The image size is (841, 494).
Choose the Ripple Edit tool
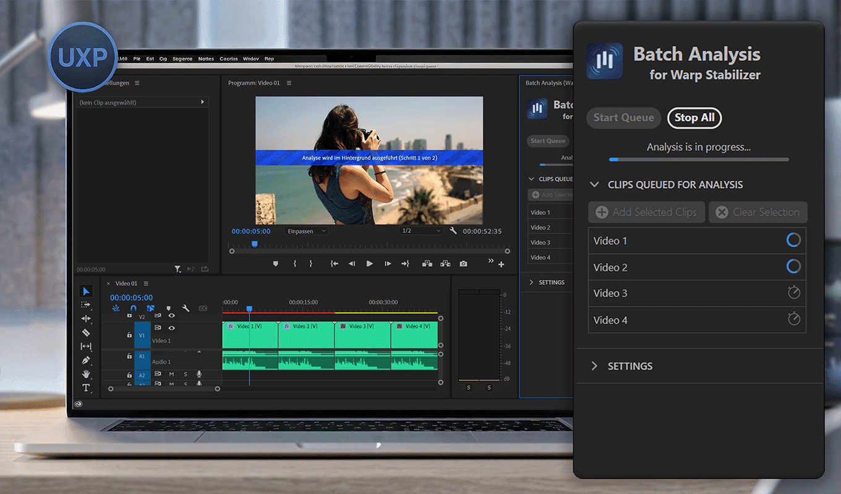point(86,319)
